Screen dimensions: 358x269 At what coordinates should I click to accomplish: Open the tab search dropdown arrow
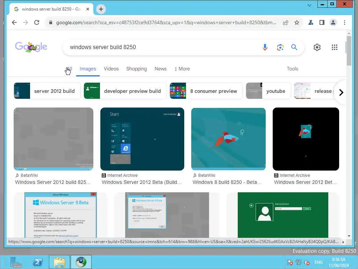click(309, 5)
